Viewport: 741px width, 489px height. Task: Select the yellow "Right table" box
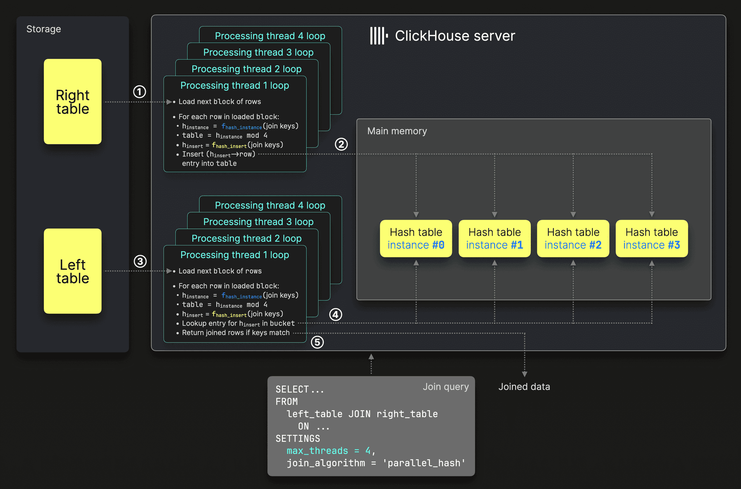[73, 102]
